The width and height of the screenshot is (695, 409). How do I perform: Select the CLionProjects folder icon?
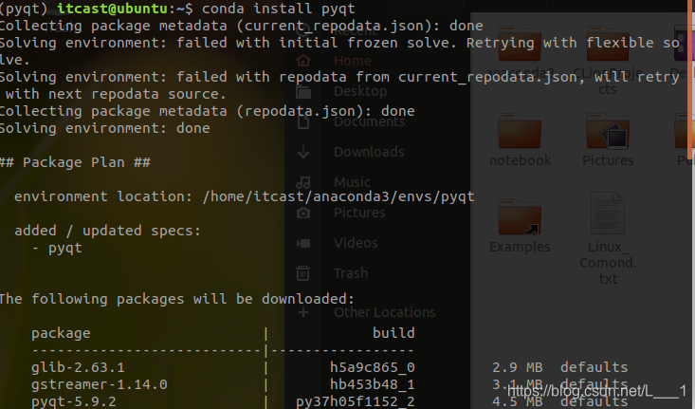click(x=608, y=44)
